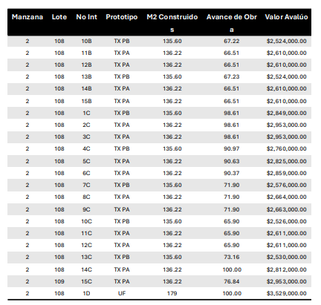Click the Valor Avalúo column header
The height and width of the screenshot is (305, 321).
[x=286, y=17]
